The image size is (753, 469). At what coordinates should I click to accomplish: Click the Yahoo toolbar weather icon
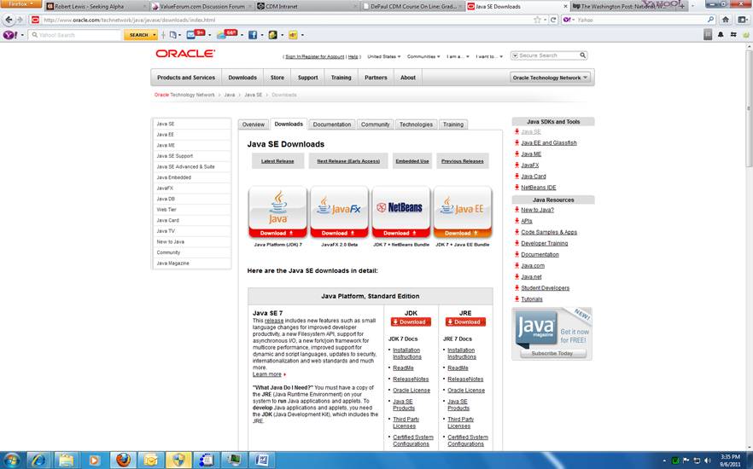click(x=221, y=34)
